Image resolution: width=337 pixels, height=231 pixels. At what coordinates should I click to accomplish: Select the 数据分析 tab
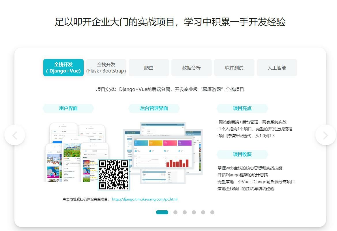tap(191, 68)
